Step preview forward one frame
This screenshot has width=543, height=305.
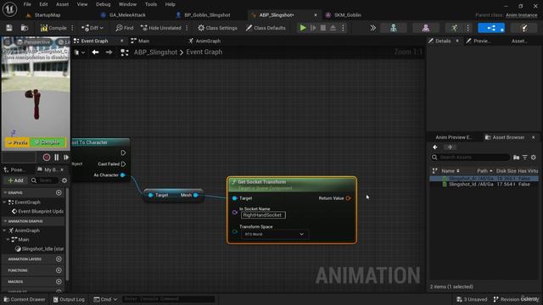[x=66, y=158]
